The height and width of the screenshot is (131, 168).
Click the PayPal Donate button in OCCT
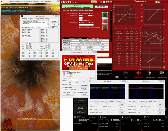tap(94, 2)
